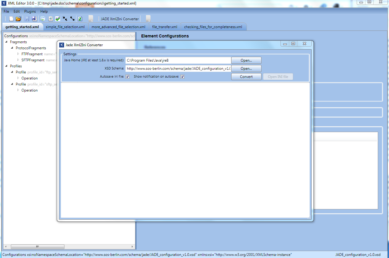Select the Profiles tree item

[16, 66]
